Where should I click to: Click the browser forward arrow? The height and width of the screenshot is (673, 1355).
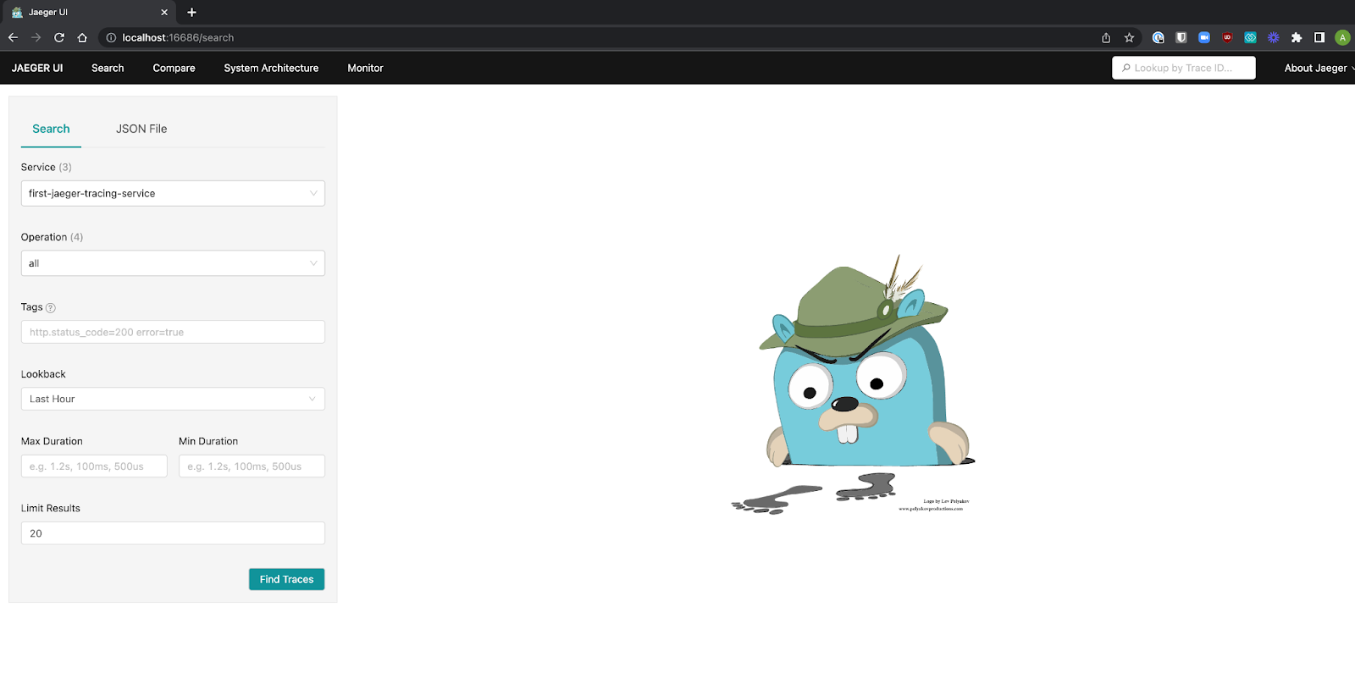(x=36, y=37)
